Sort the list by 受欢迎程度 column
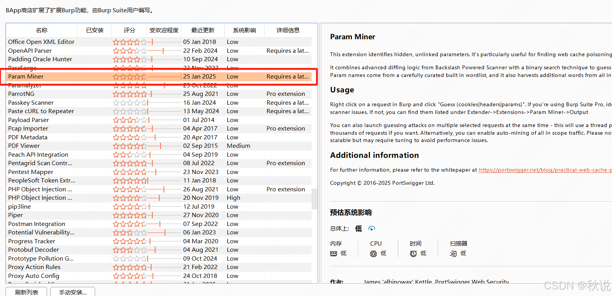Screen dimensions: 612x296 point(164,30)
